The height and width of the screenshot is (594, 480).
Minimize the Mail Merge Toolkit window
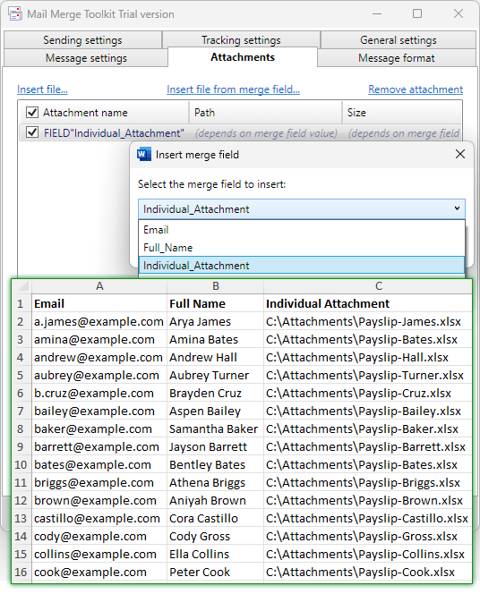point(377,14)
